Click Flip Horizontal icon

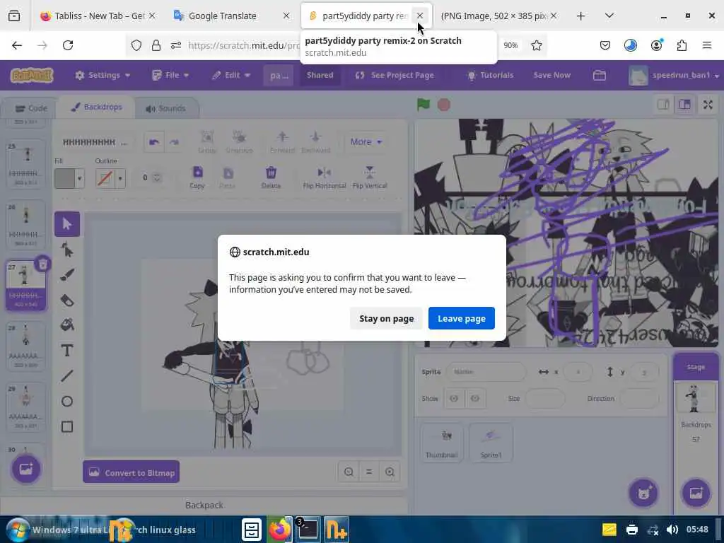[324, 177]
